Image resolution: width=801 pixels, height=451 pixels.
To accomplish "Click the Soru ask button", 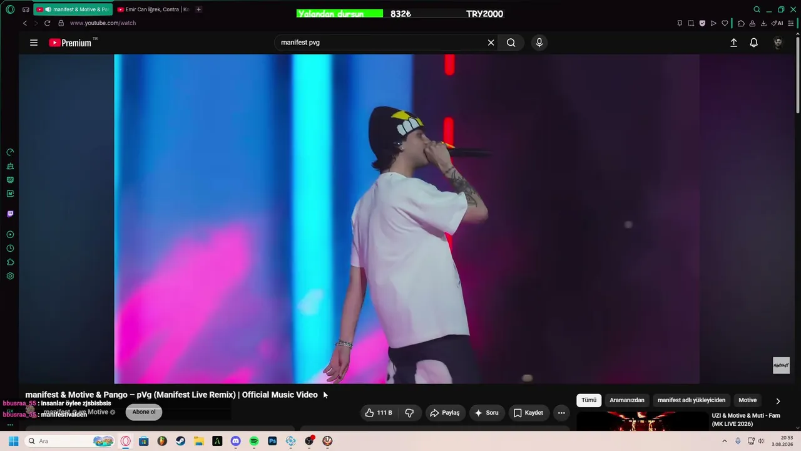I will [487, 413].
